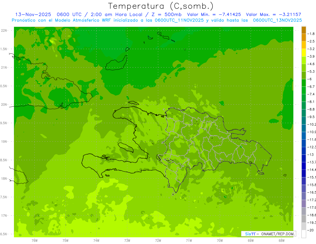Click the '-6.7' legend value
Screen dimensions: 316x244
[x=311, y=87]
